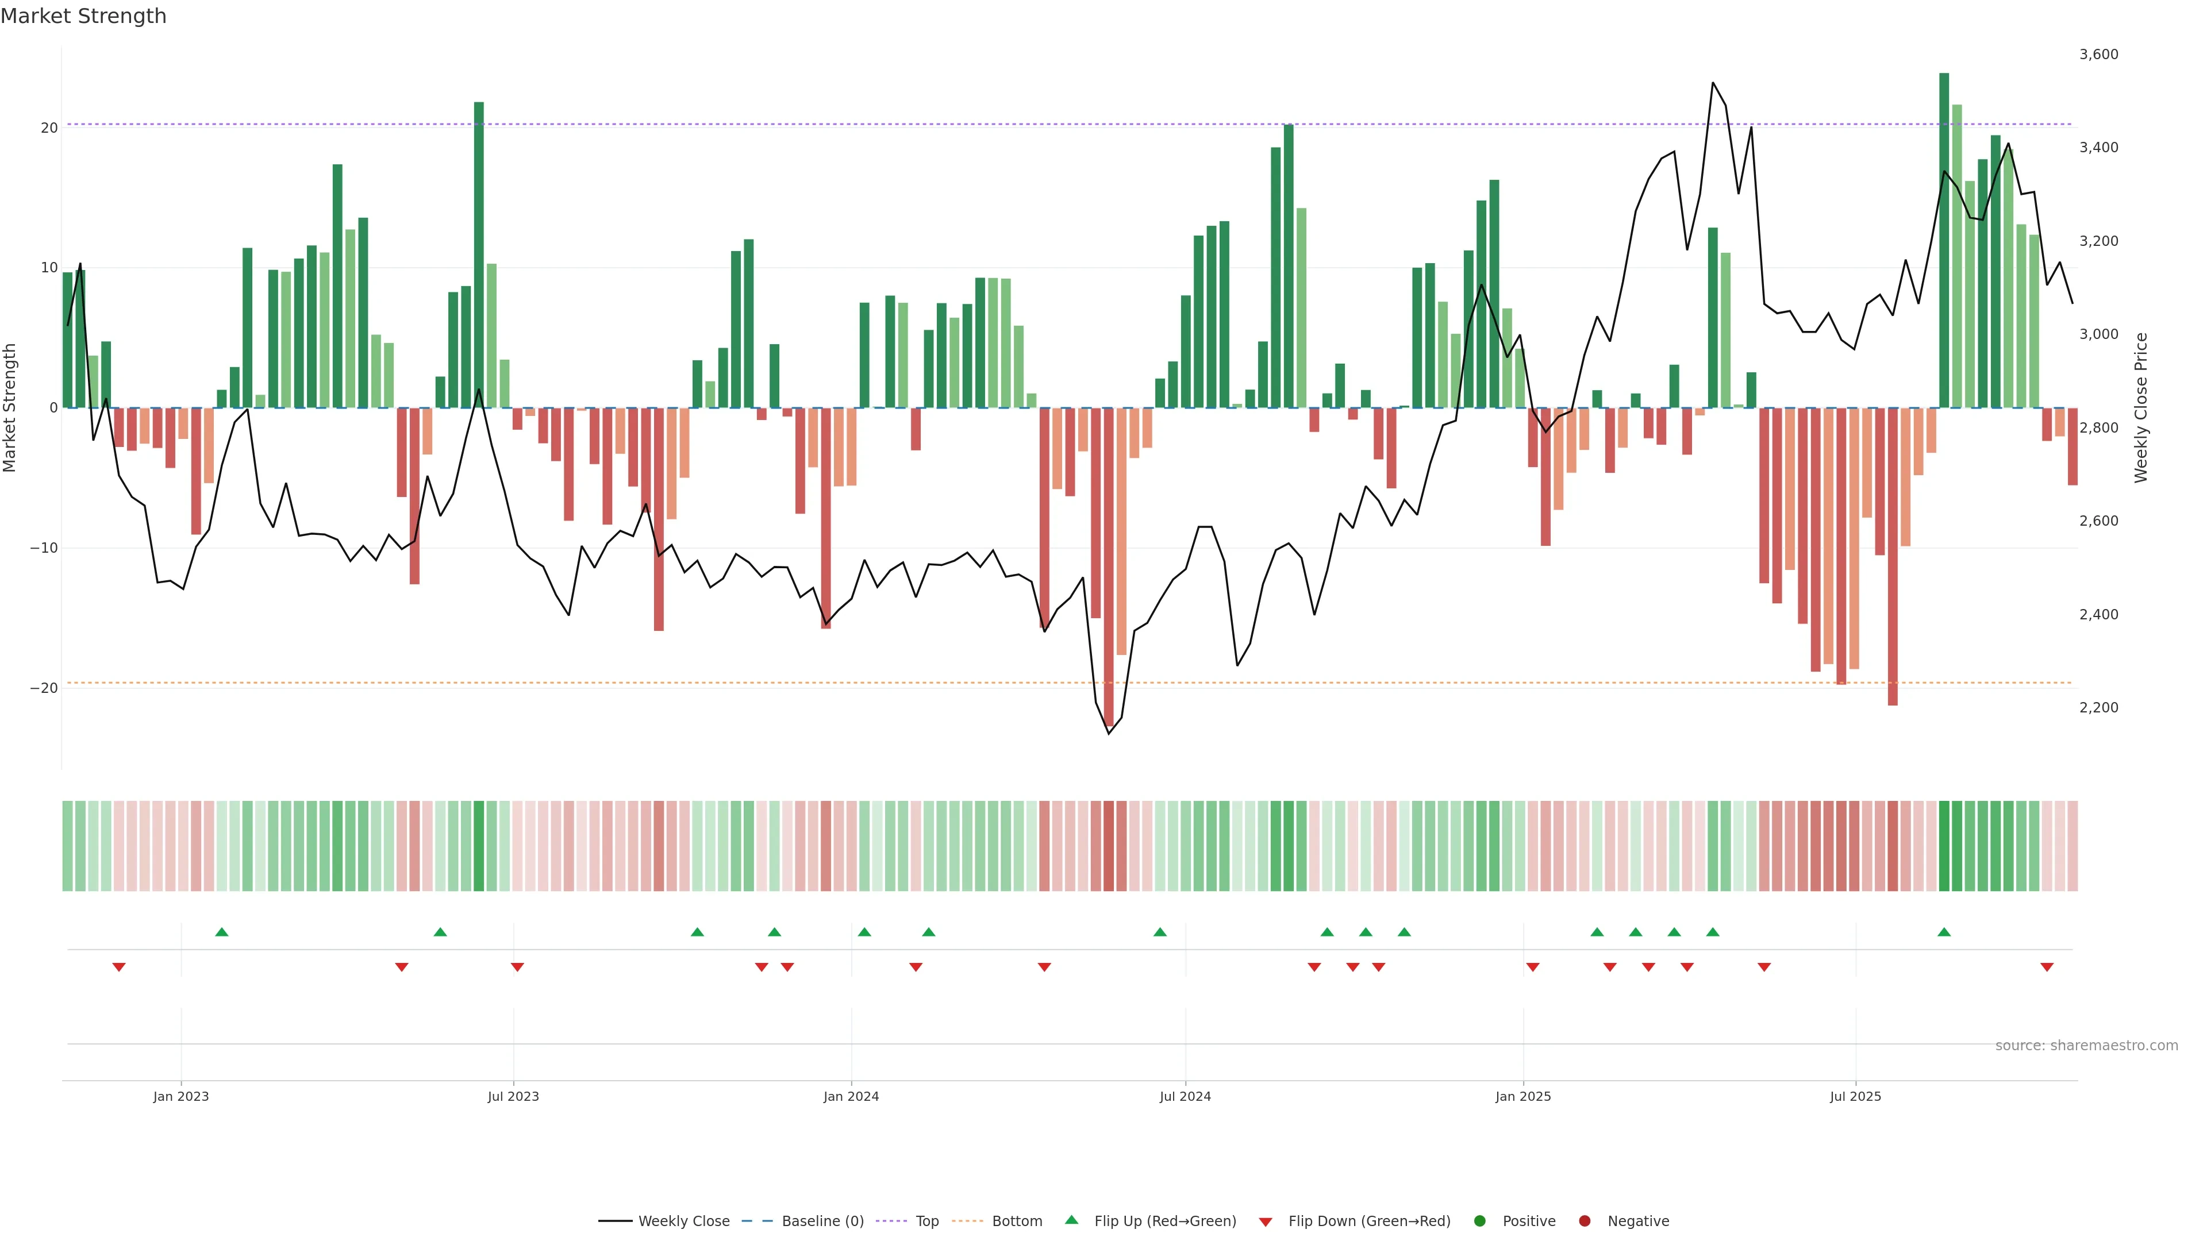Open the source: sharemaestro.com link
Screen dimensions: 2207x1241
point(2086,1045)
